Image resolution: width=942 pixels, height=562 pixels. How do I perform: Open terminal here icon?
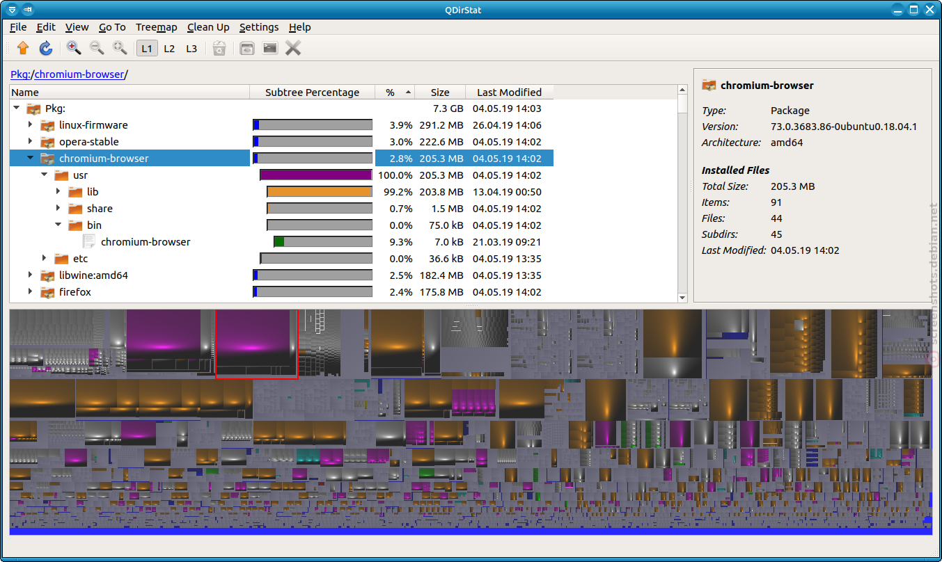coord(270,48)
